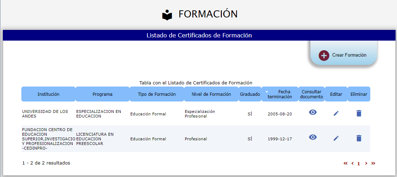The width and height of the screenshot is (397, 177).
Task: Sort by Tipo de Formación column
Action: pyautogui.click(x=157, y=94)
